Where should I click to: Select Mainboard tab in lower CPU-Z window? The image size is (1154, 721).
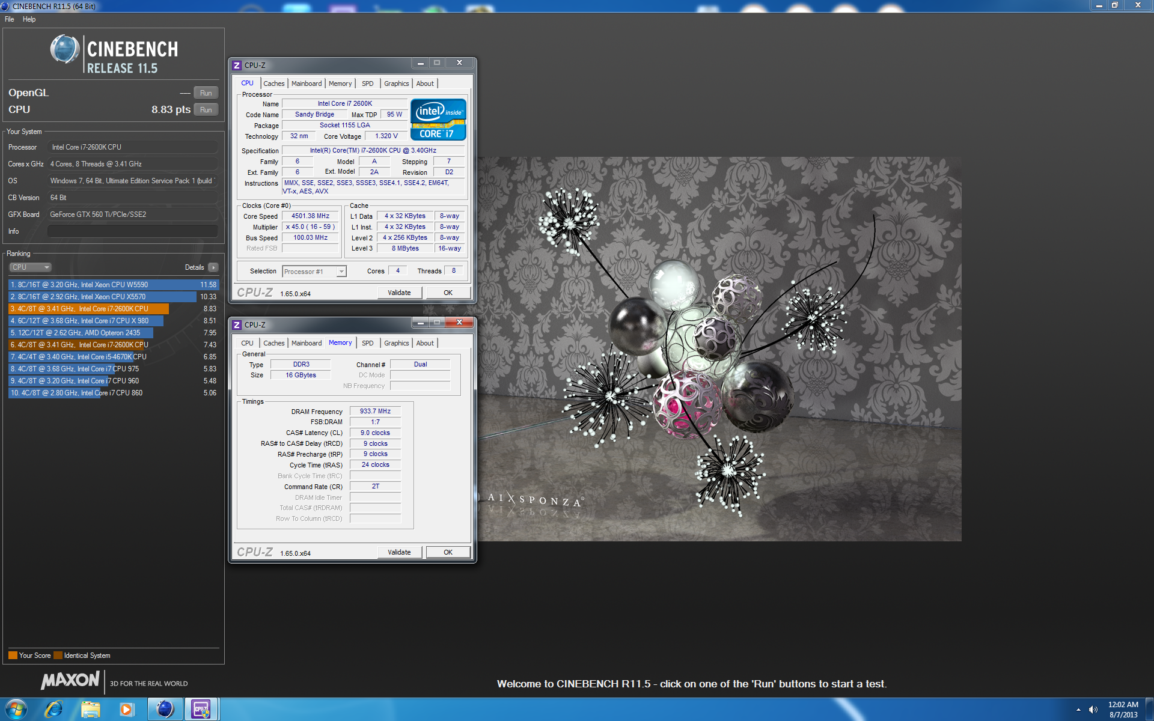click(307, 343)
